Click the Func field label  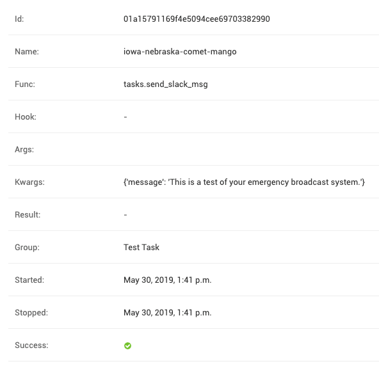point(25,84)
